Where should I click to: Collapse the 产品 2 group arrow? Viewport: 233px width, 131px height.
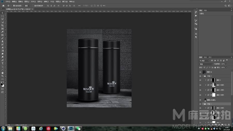[203, 76]
